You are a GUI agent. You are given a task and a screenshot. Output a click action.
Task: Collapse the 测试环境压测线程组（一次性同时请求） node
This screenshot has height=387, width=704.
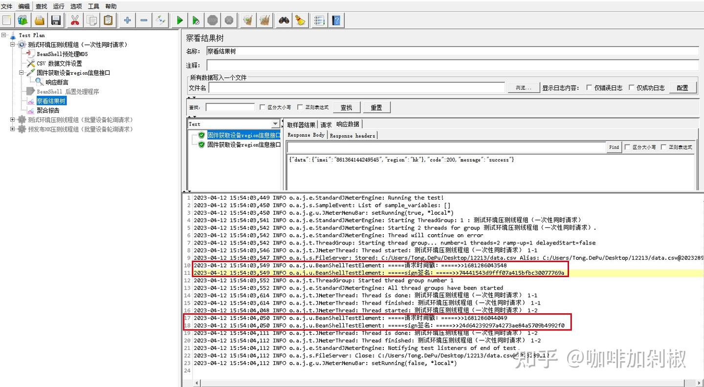tap(13, 44)
